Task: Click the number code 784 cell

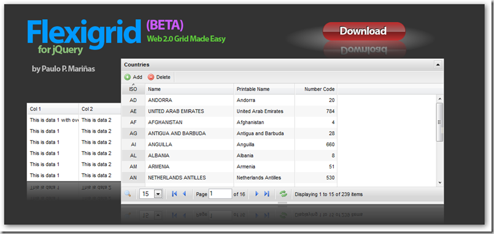Action: (316, 111)
